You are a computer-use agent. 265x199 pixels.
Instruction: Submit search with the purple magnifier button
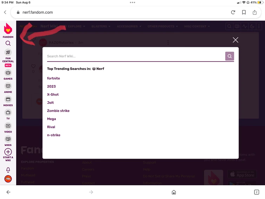click(x=230, y=56)
